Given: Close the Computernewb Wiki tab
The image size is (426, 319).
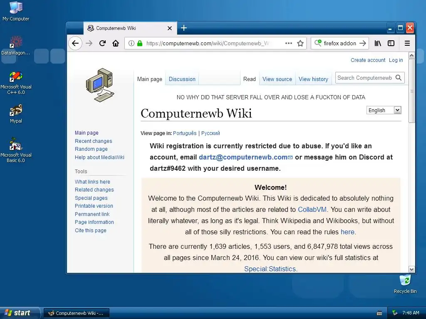Looking at the screenshot, I should 170,28.
